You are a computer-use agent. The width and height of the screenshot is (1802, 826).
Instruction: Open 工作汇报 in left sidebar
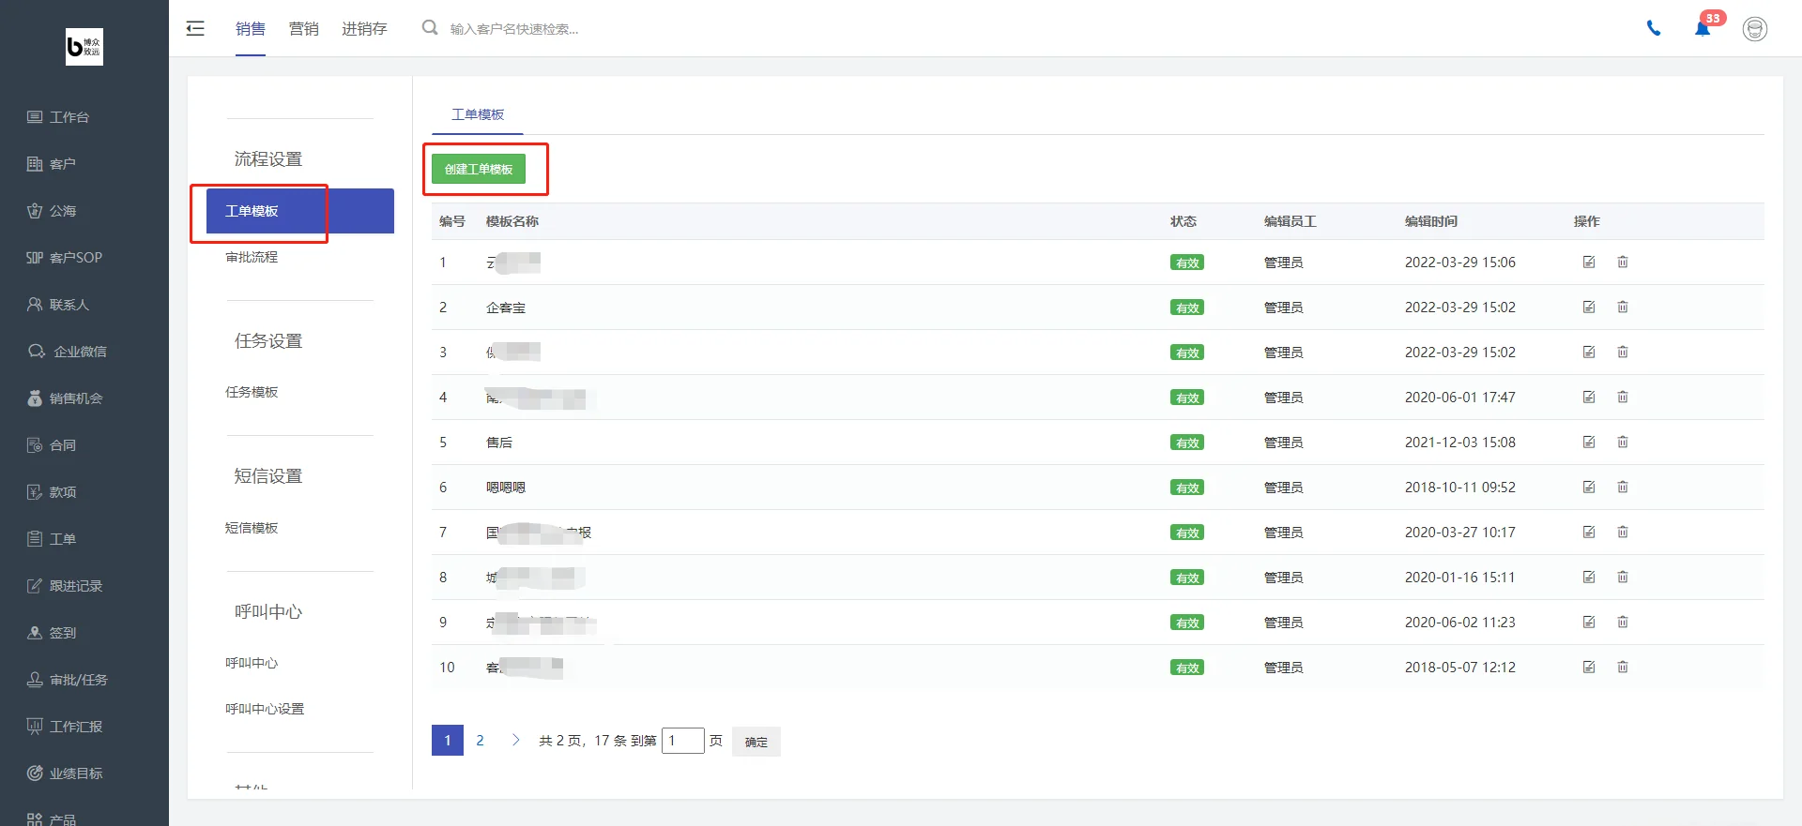pyautogui.click(x=65, y=727)
